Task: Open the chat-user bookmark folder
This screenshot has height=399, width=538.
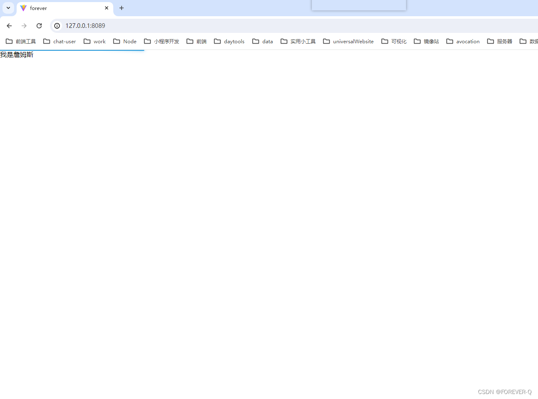Action: click(x=60, y=41)
